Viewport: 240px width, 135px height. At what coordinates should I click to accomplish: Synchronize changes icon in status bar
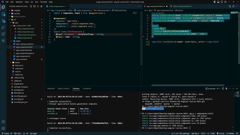(x=11, y=133)
